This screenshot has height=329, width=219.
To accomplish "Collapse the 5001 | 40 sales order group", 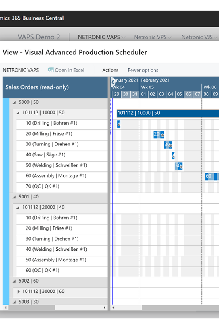I will (15, 197).
